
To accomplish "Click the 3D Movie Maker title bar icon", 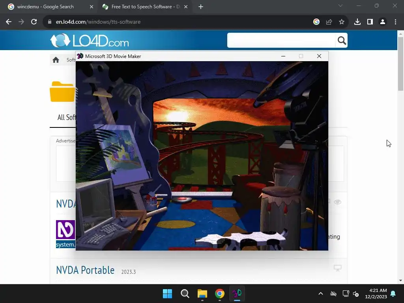I will (x=80, y=56).
